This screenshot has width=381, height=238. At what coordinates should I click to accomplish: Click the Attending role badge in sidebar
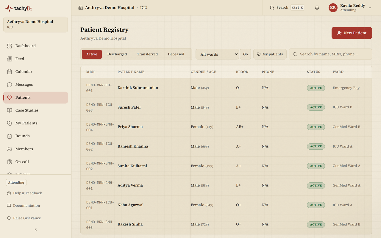tap(16, 183)
